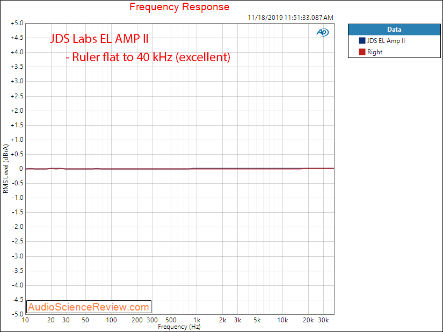443x332 pixels.
Task: Click the -2.5 y-axis value
Action: tap(18, 241)
